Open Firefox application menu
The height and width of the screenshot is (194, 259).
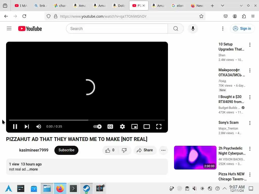253,16
